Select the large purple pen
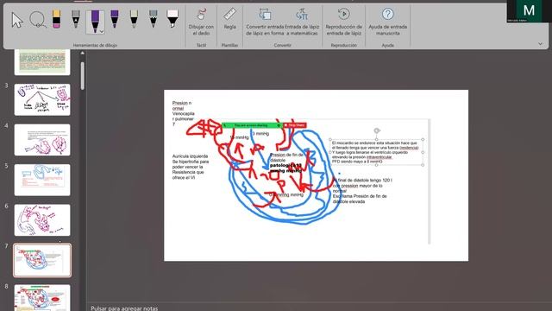The image size is (552, 311). (x=95, y=21)
